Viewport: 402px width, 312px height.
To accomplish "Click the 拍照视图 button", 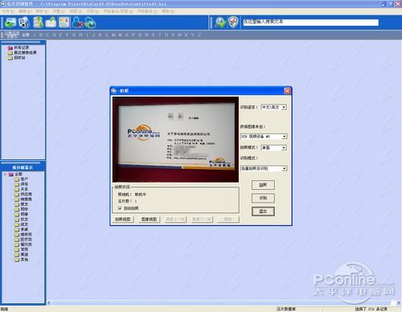I will (x=123, y=220).
